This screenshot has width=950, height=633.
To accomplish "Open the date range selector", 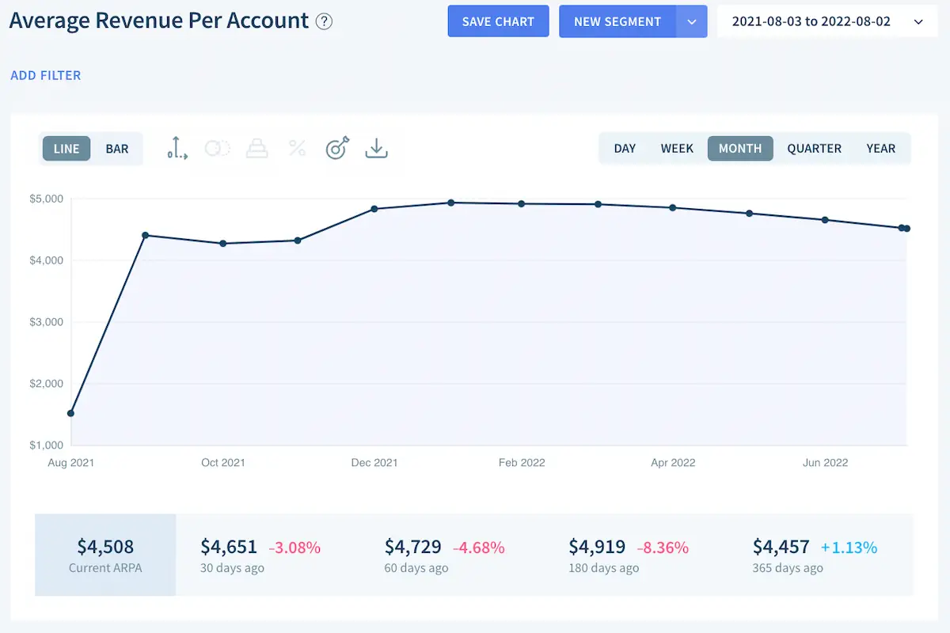I will [x=826, y=21].
